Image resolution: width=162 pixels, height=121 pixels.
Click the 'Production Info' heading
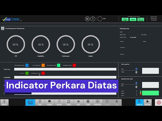pos(124,28)
